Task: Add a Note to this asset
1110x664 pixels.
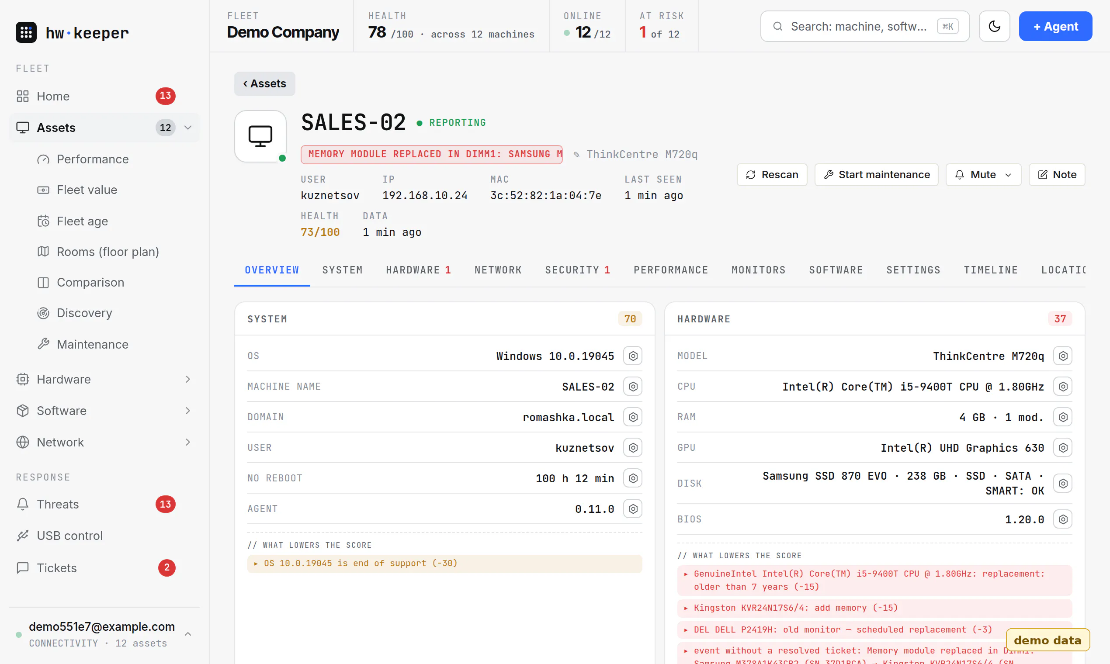Action: point(1056,174)
